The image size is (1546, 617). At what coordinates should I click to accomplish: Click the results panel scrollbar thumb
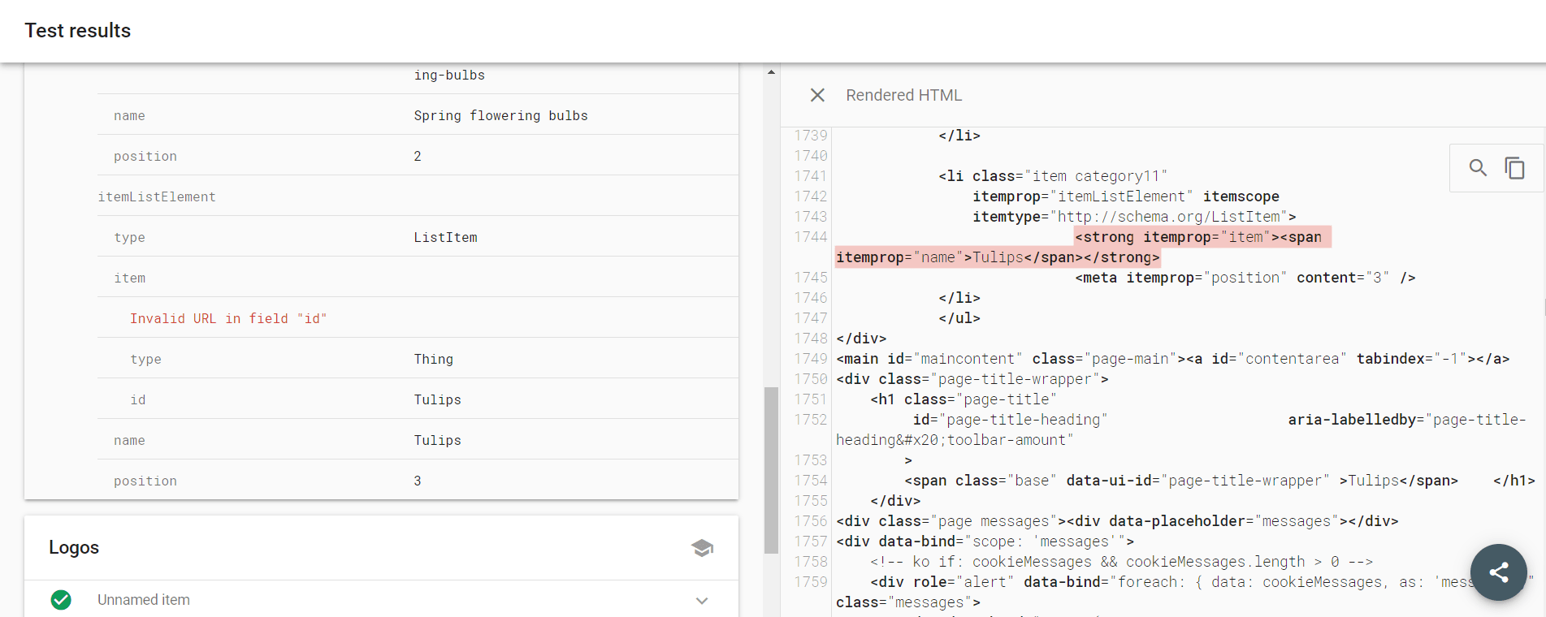tap(771, 469)
